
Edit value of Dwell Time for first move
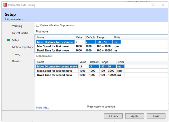[x=80, y=50]
